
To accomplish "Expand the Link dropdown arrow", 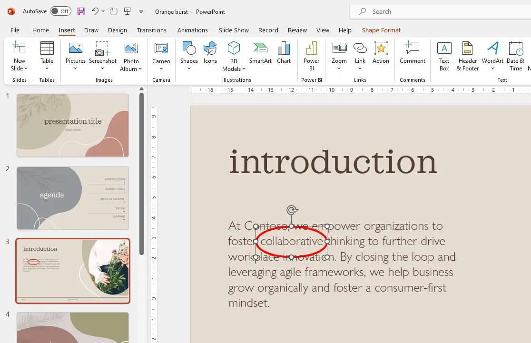I will (360, 69).
